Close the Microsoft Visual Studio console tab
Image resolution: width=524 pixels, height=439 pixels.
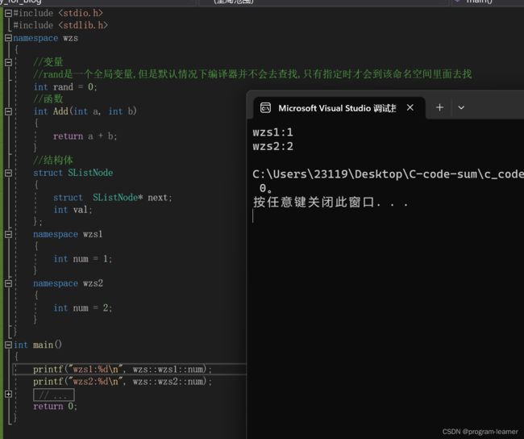point(410,108)
